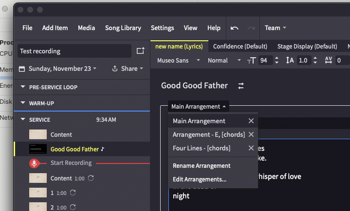Viewport: 350px width, 211px height.
Task: Click the music note icon on Good Good Father
Action: click(x=102, y=149)
